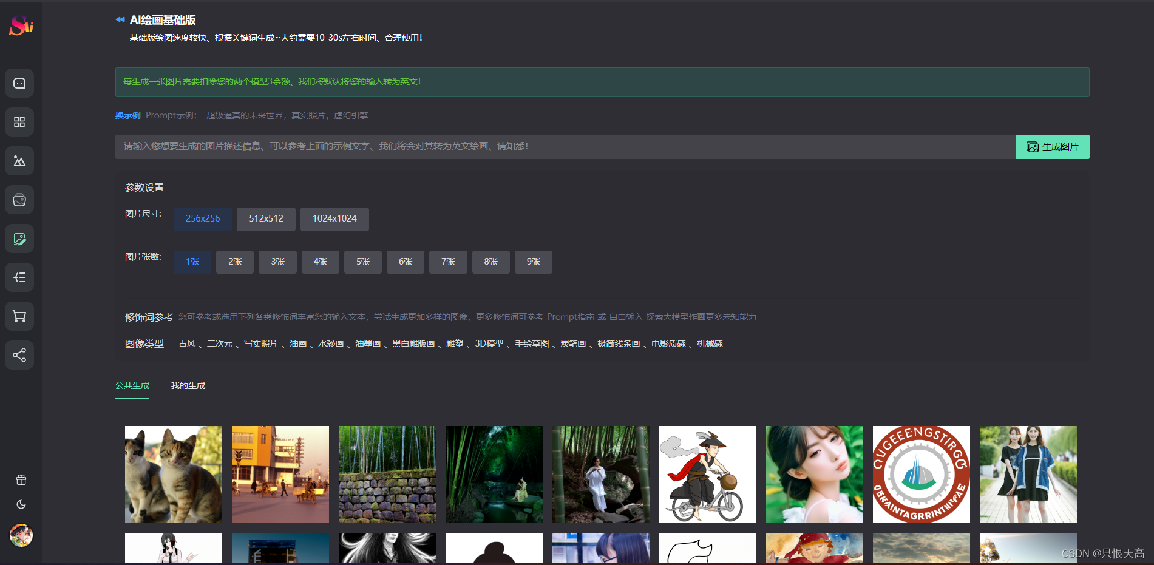
Task: Add the 雕塑 style modifier
Action: click(x=455, y=344)
